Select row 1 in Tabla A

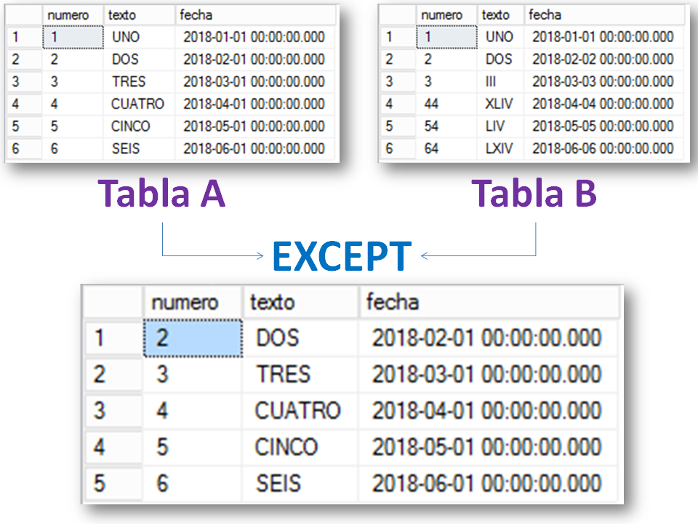pos(15,37)
